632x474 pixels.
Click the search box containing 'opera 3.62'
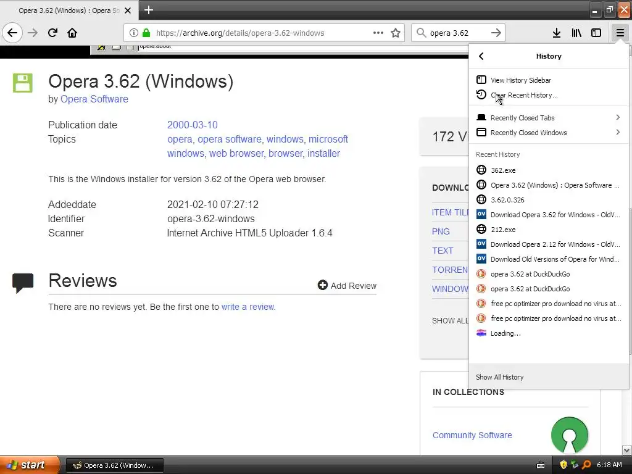(457, 33)
